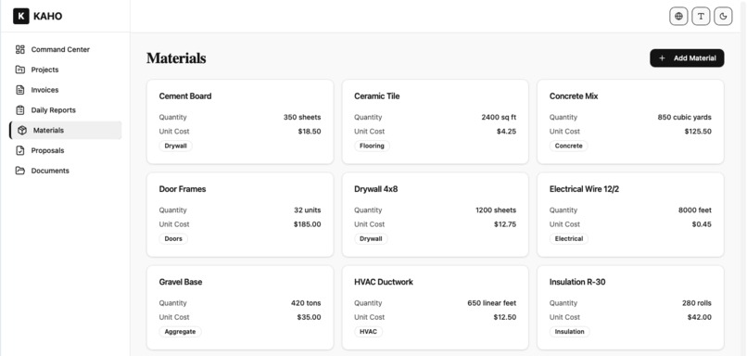Screen dimensions: 747x356
Task: Select the 350 sheets quantity value
Action: [x=302, y=117]
